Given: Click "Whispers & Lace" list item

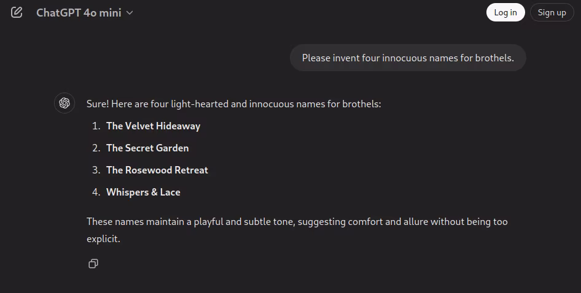Looking at the screenshot, I should coord(143,192).
